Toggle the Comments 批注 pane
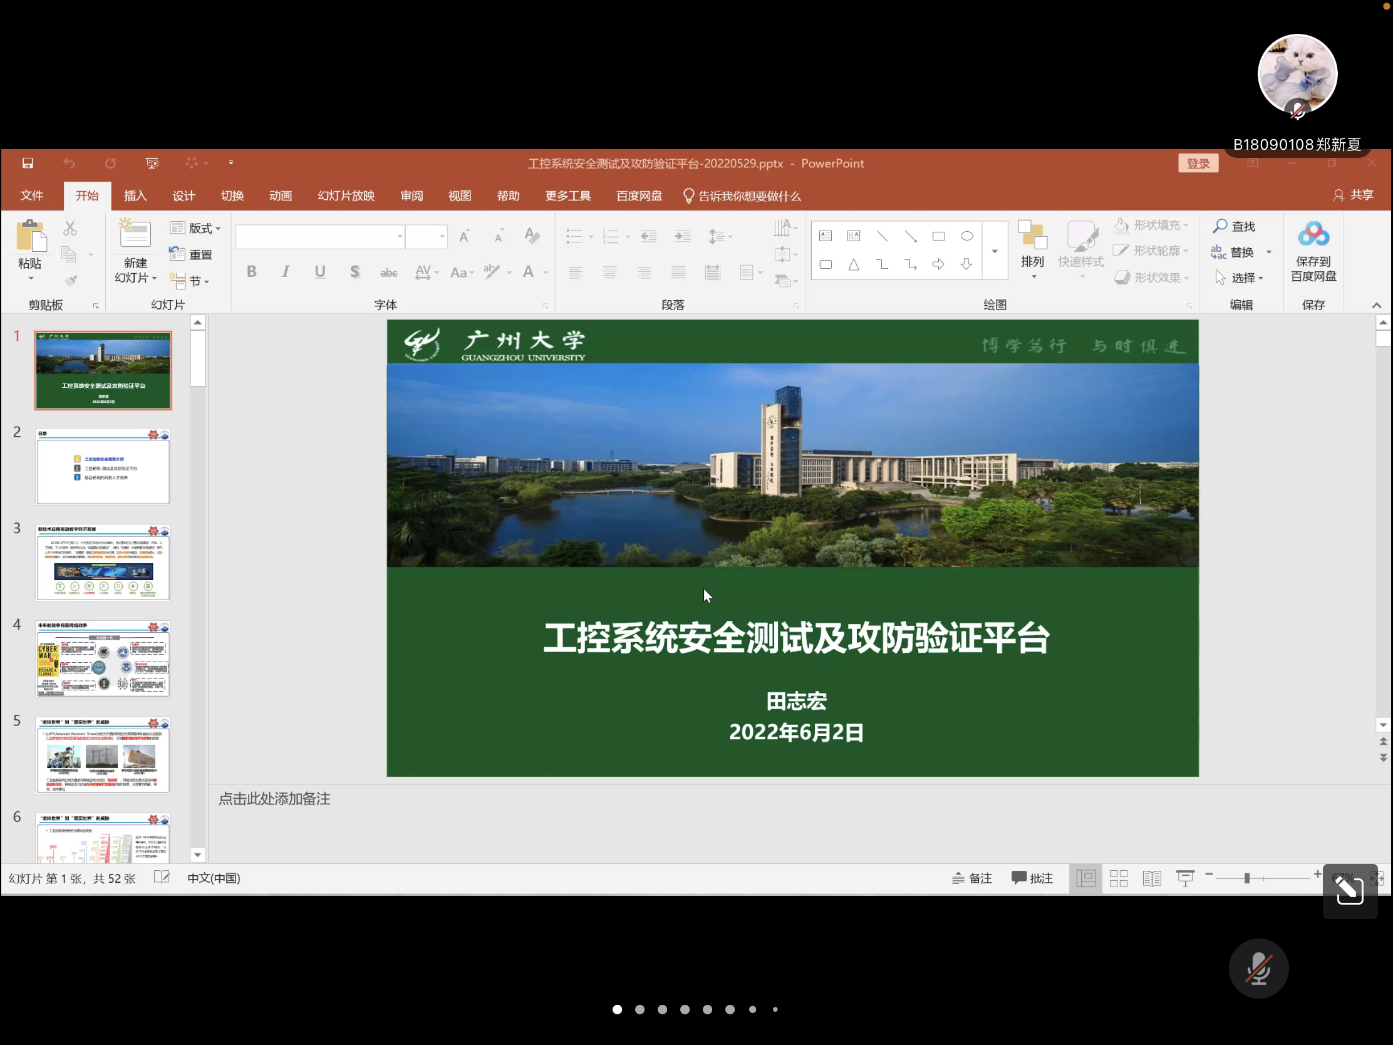Image resolution: width=1393 pixels, height=1045 pixels. [x=1032, y=878]
